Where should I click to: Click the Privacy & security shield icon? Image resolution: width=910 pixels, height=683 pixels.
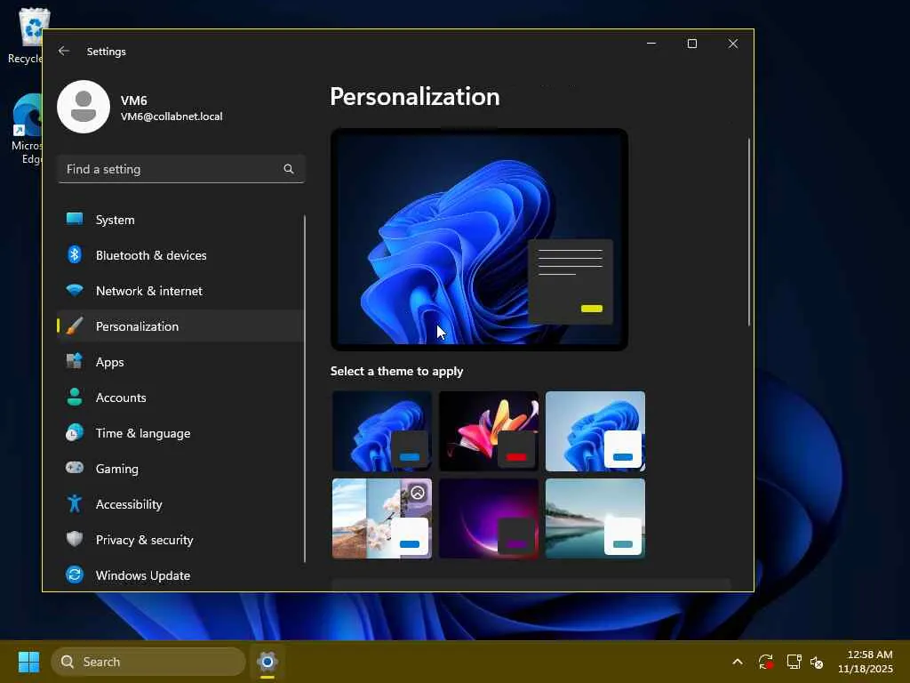(75, 539)
